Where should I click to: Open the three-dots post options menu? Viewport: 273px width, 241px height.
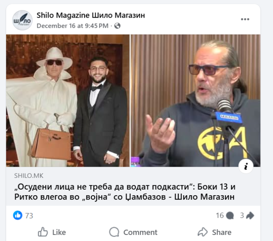tap(245, 19)
